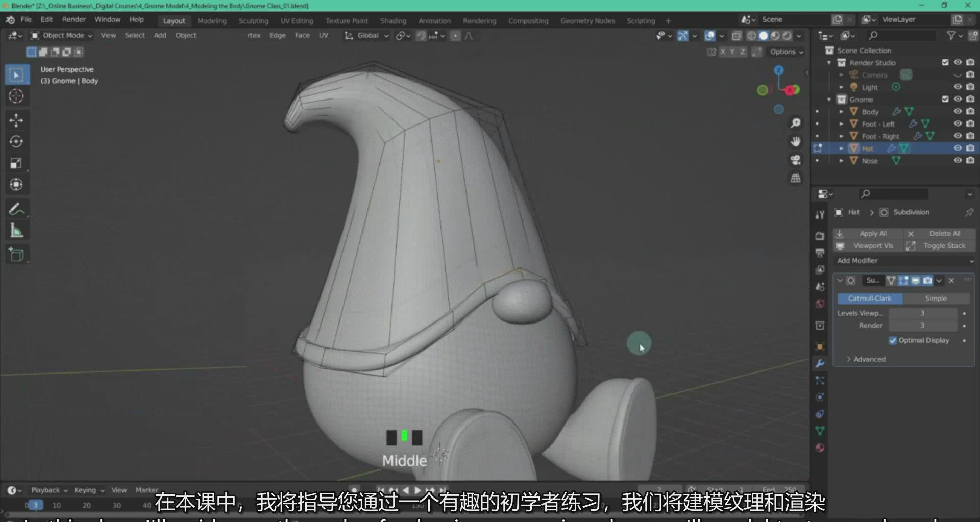Open the Render menu
Viewport: 980px width, 522px height.
tap(74, 19)
